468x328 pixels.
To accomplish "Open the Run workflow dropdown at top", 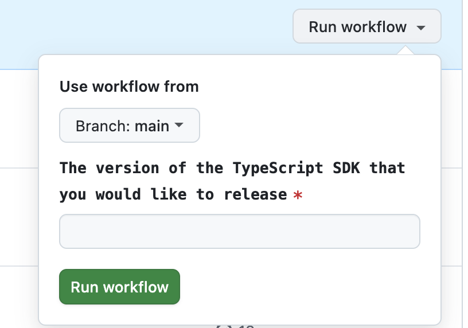I will click(366, 26).
